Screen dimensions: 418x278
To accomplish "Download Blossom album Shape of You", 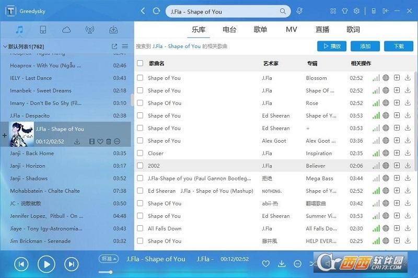I will 408,78.
